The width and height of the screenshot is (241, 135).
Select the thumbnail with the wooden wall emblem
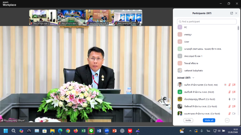(100, 18)
